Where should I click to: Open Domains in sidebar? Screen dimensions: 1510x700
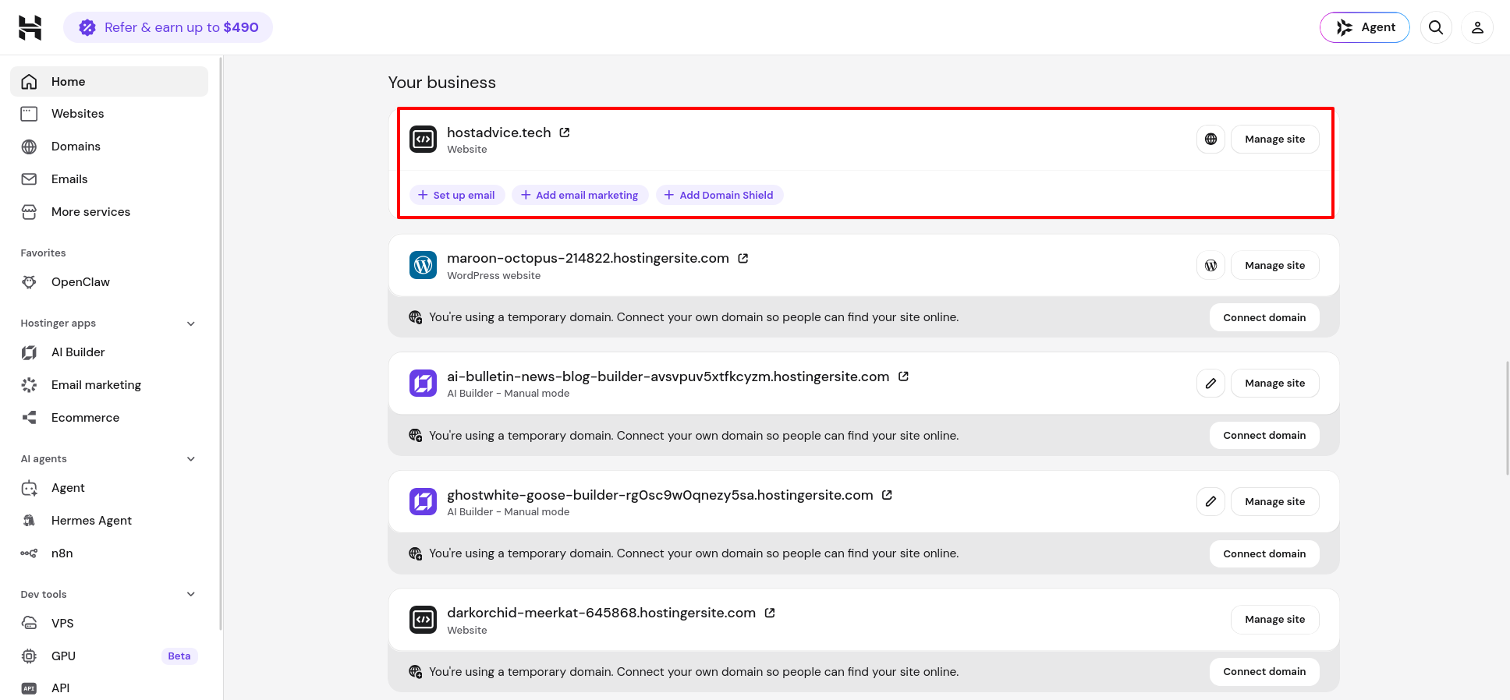[x=109, y=147]
